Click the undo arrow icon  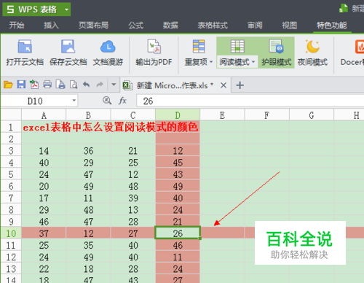pos(87,85)
